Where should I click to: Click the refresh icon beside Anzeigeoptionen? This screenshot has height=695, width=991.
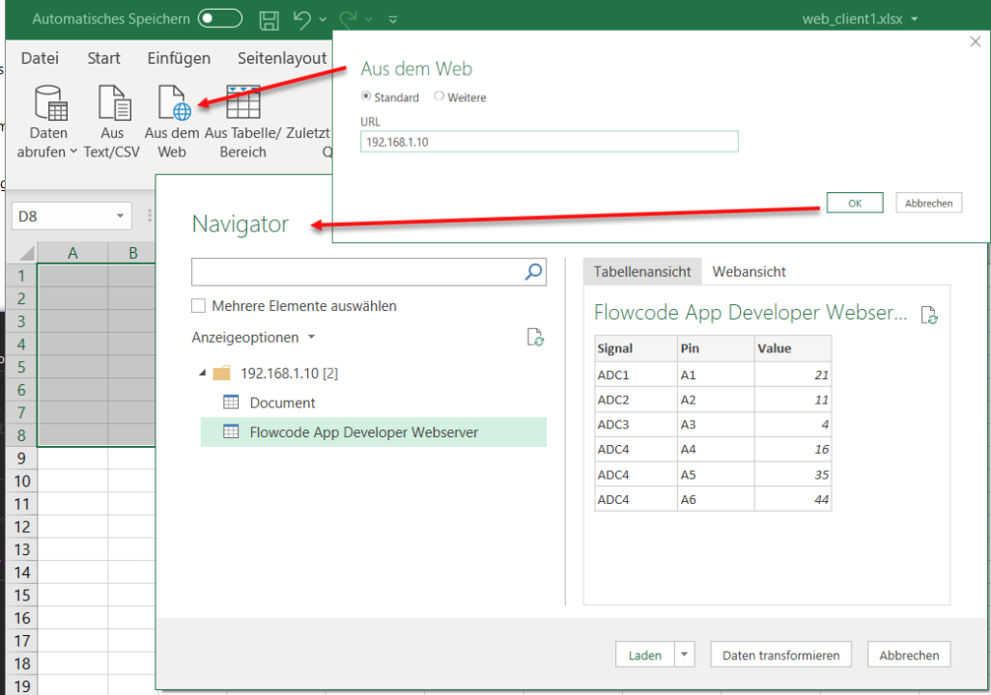coord(535,337)
